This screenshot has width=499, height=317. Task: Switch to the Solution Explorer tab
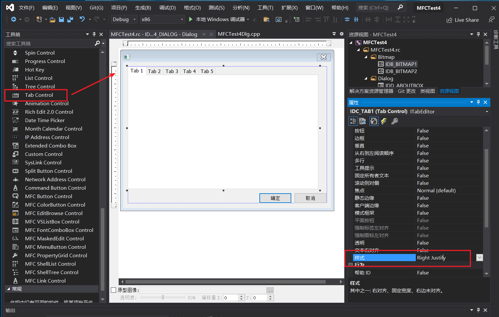371,91
